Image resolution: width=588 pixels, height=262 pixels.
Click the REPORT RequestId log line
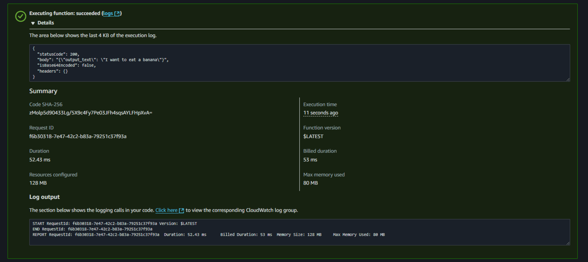pyautogui.click(x=209, y=235)
